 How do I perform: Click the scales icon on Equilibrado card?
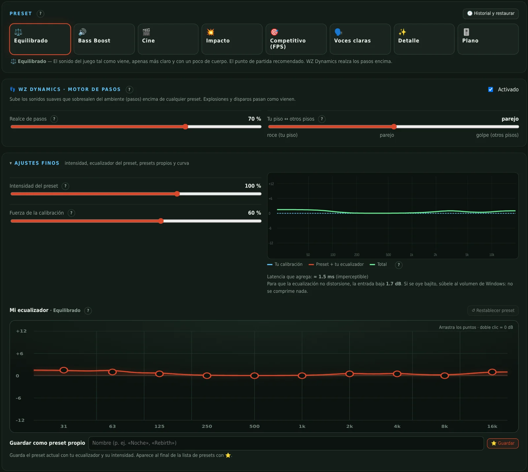tap(18, 32)
